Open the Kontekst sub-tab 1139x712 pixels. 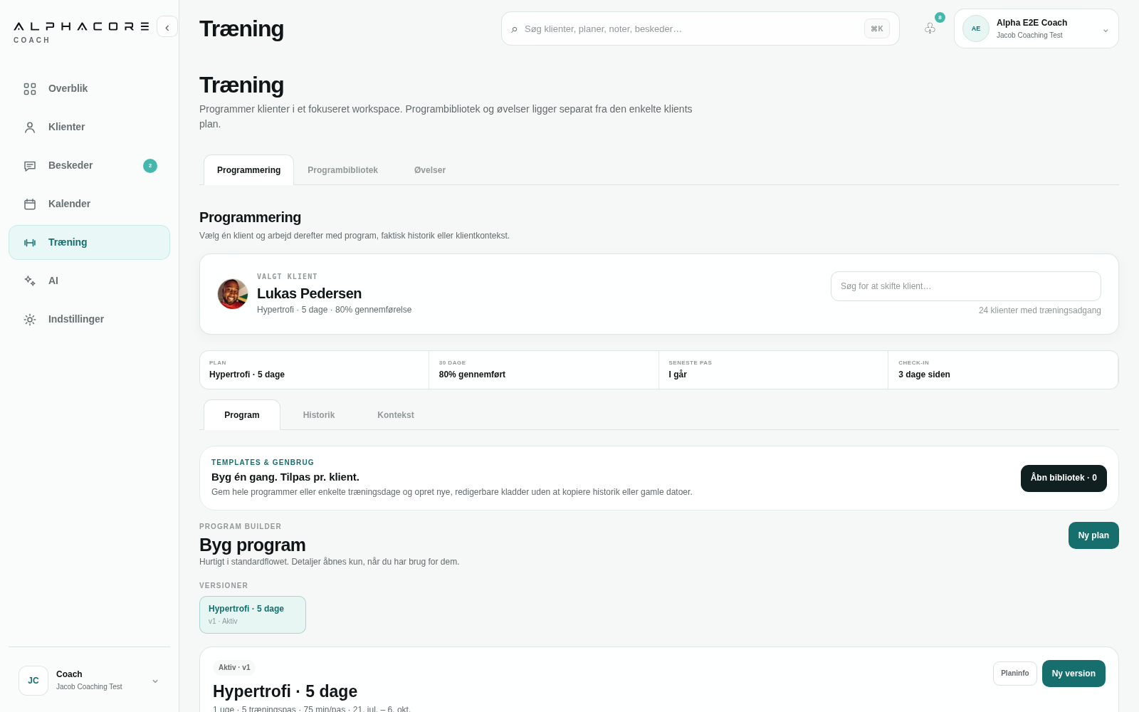396,415
